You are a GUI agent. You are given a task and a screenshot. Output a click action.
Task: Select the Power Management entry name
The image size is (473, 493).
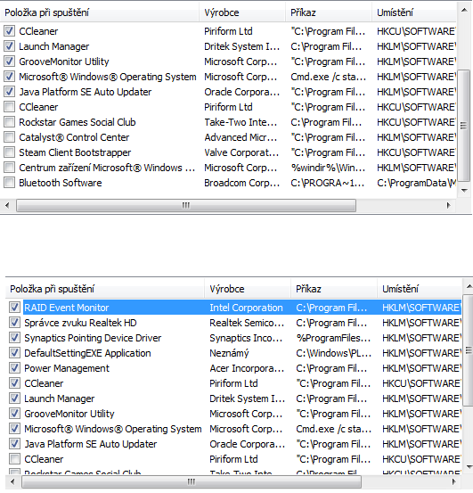pos(67,368)
